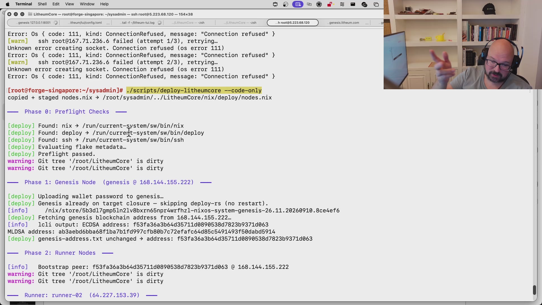Click the webcam video overlay
Image resolution: width=542 pixels, height=305 pixels.
(463, 45)
